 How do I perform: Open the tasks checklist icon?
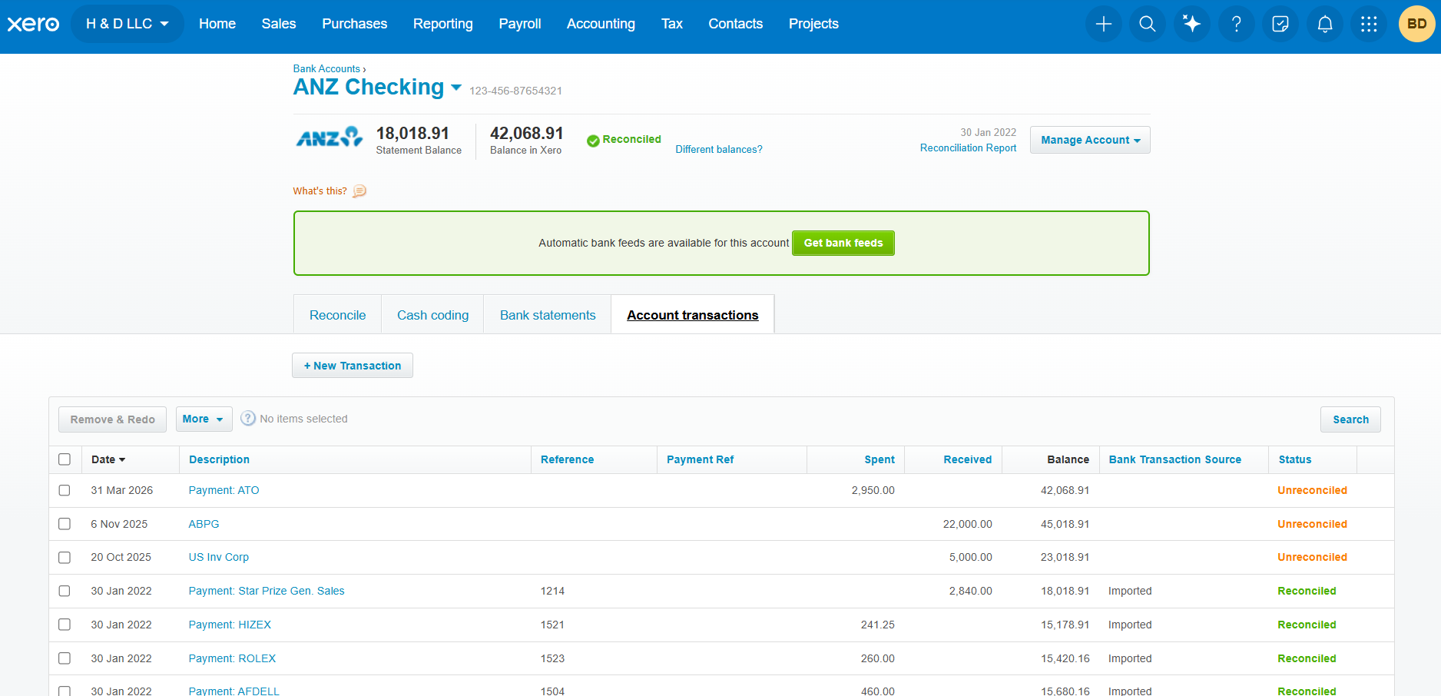pos(1280,24)
